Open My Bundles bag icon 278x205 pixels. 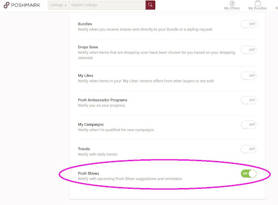coord(257,3)
